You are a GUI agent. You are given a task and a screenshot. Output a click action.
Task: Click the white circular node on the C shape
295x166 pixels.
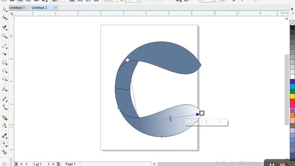(x=127, y=60)
